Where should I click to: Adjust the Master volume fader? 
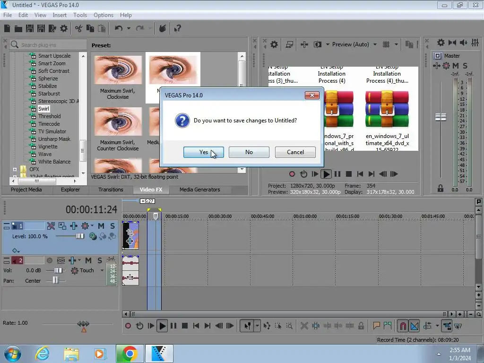[441, 117]
